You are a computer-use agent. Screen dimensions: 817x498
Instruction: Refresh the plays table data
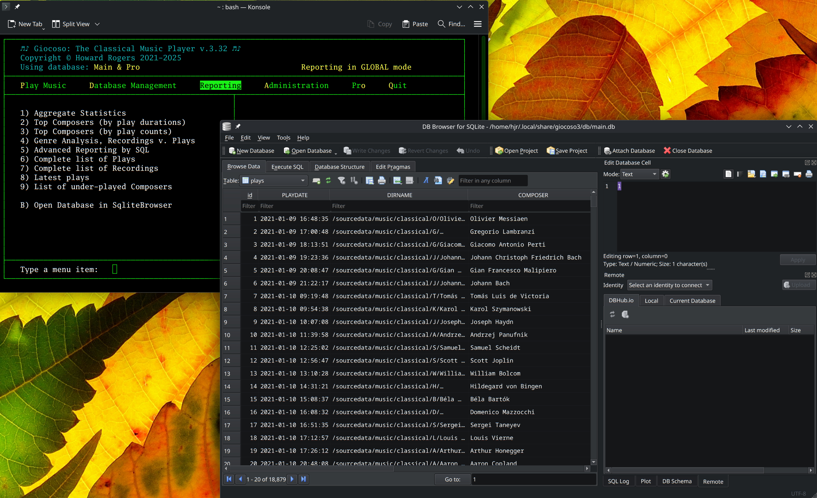(329, 180)
